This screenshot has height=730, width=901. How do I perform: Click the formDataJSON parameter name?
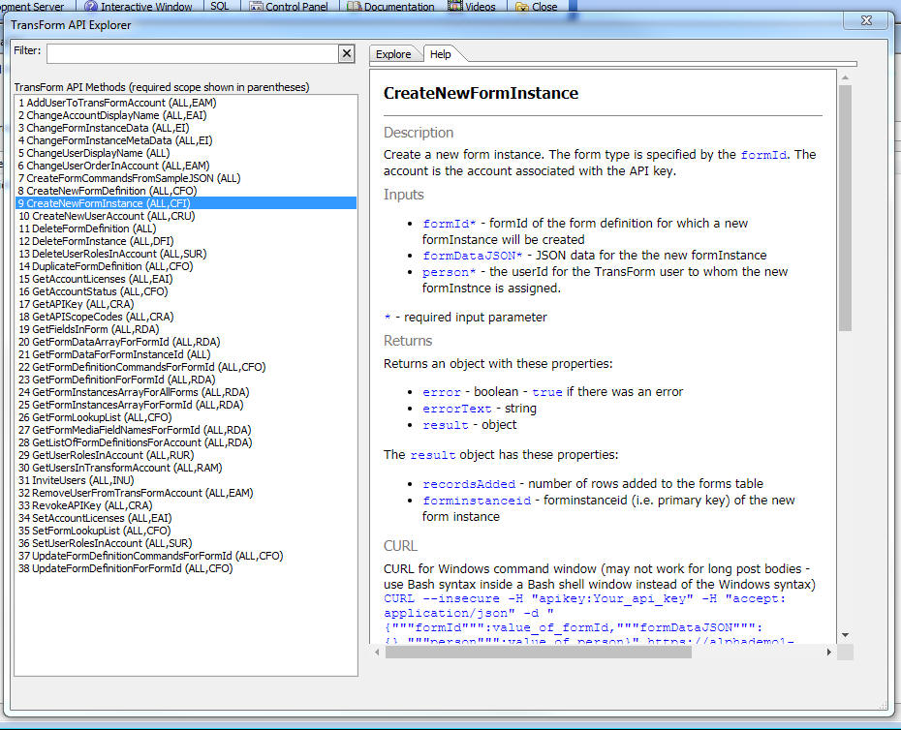point(473,257)
